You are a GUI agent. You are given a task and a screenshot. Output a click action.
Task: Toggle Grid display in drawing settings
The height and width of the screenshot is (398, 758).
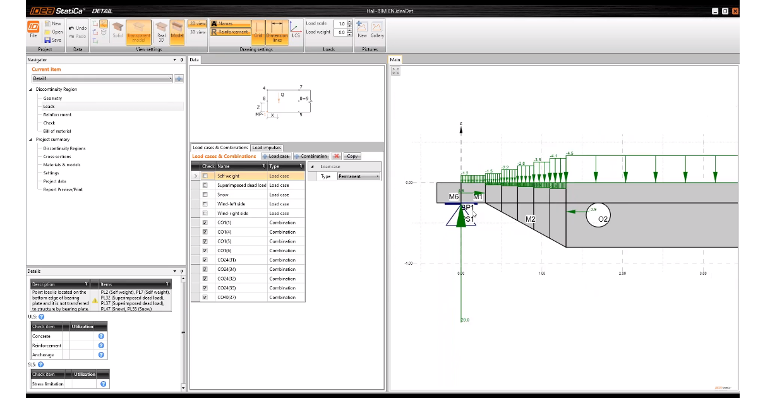point(258,32)
